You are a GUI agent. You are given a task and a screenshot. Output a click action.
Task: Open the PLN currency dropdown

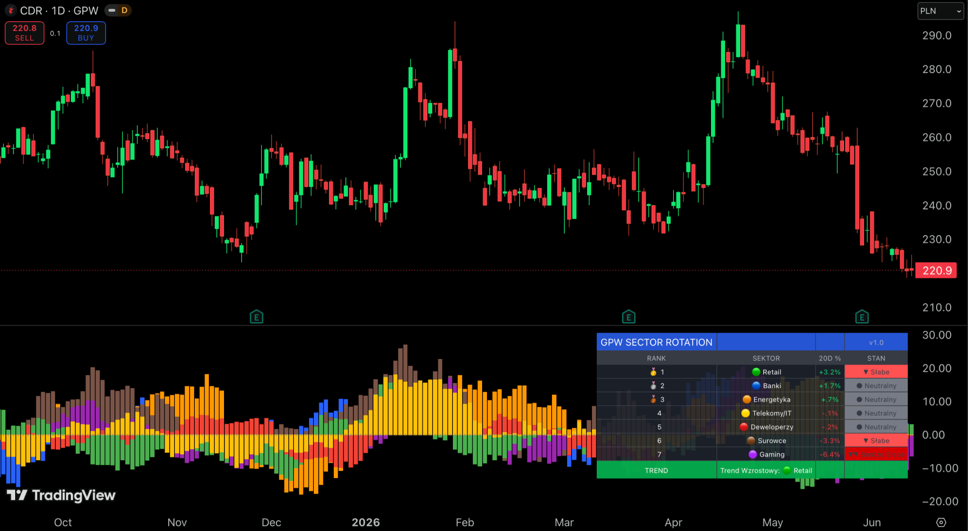pyautogui.click(x=940, y=11)
